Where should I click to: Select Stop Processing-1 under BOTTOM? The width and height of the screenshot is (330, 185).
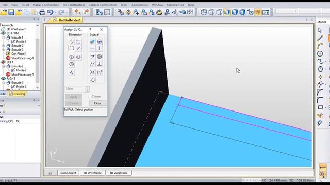pyautogui.click(x=22, y=58)
